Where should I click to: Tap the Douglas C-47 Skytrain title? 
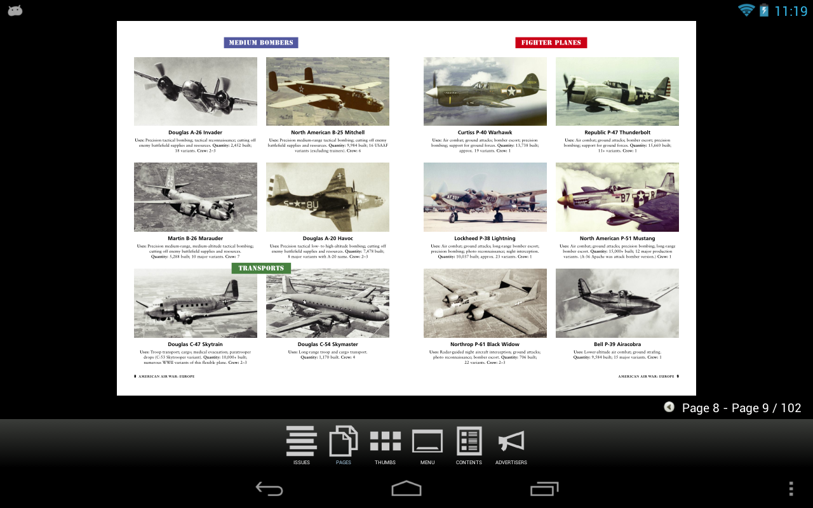196,344
